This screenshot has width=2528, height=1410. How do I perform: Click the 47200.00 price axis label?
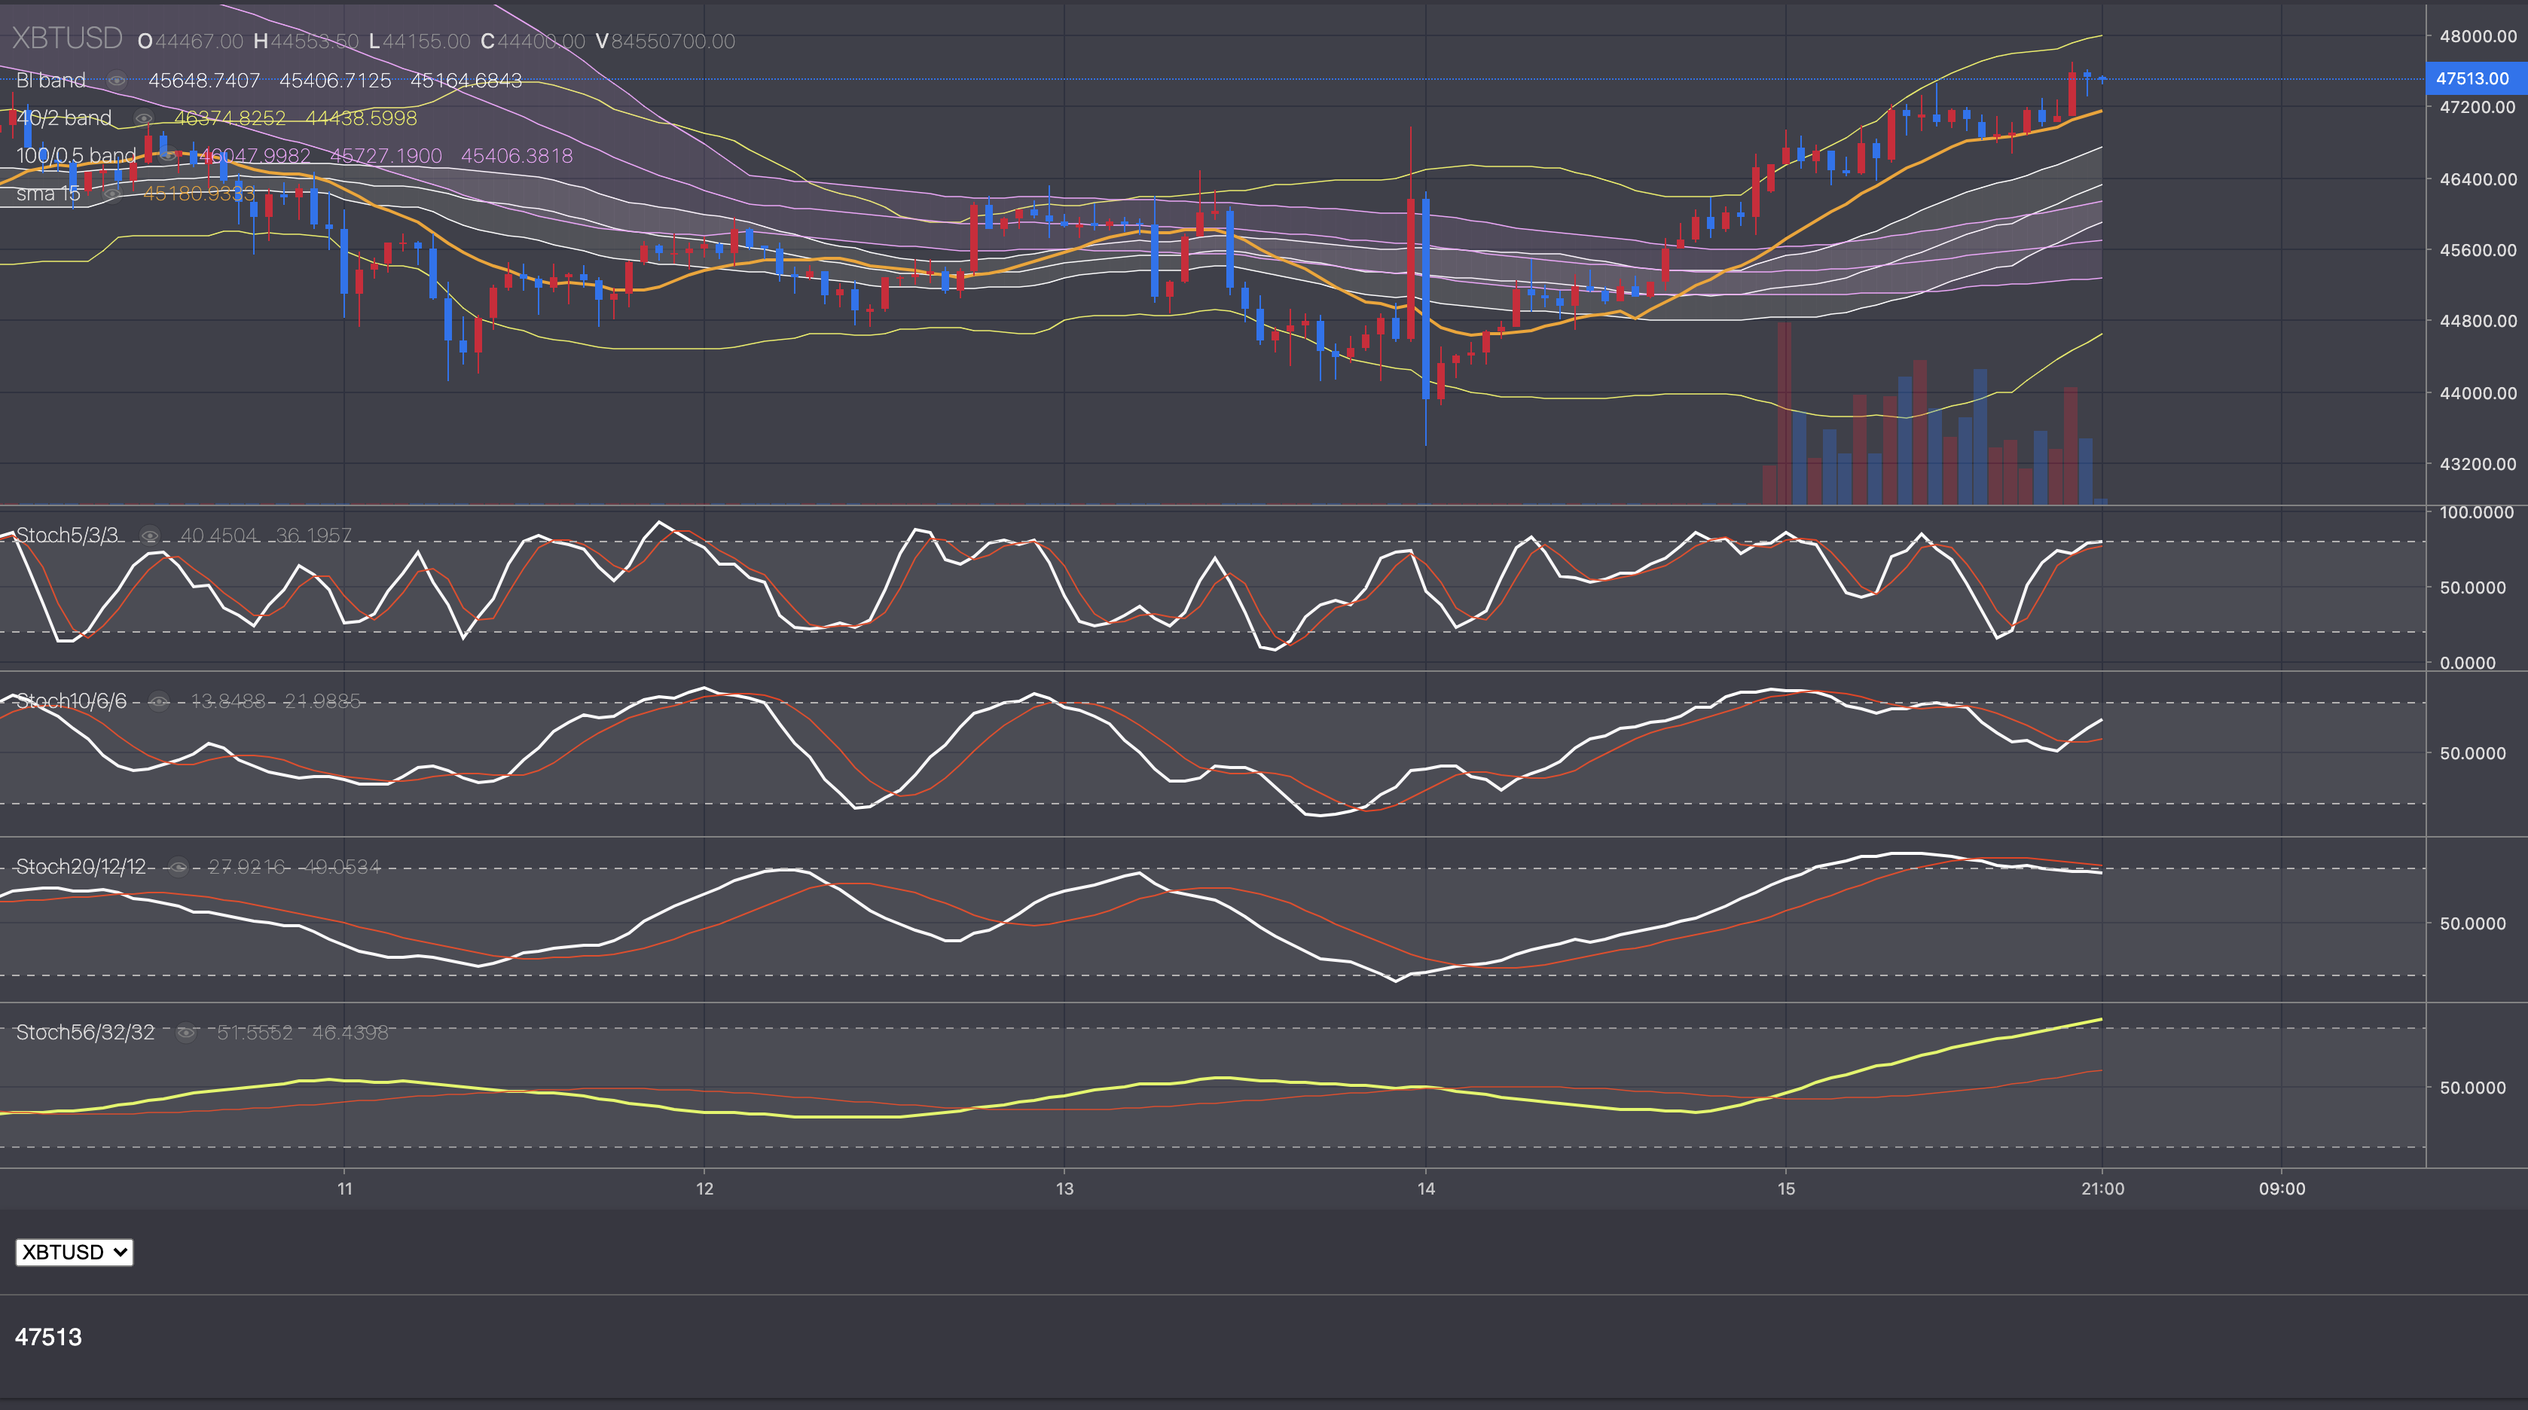click(x=2478, y=107)
